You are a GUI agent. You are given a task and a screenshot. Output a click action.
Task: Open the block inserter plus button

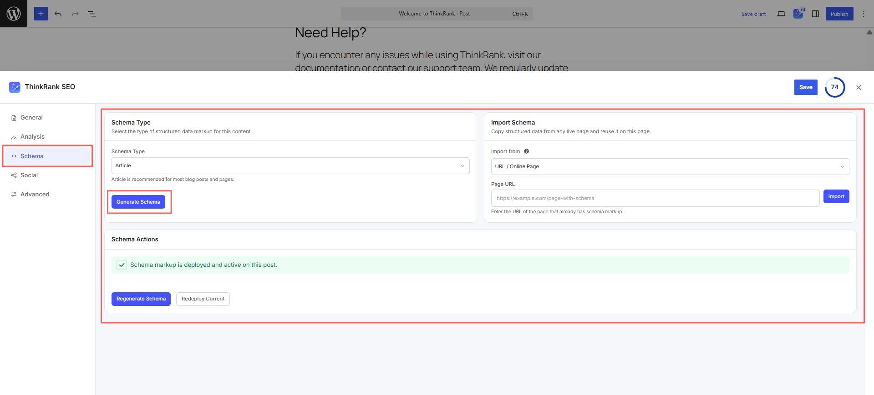click(x=41, y=14)
